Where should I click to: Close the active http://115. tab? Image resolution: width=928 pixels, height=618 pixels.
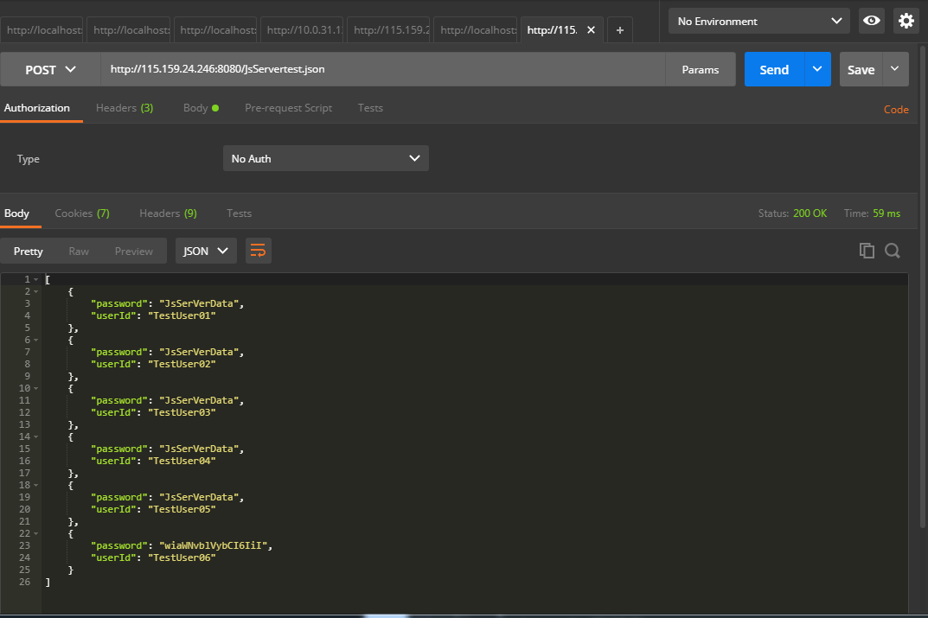tap(591, 30)
